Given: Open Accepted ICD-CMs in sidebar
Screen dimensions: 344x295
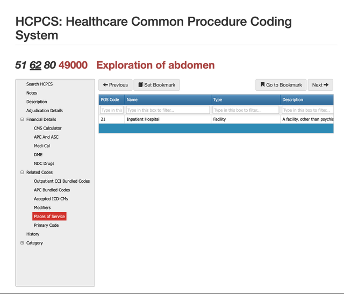Looking at the screenshot, I should (51, 199).
